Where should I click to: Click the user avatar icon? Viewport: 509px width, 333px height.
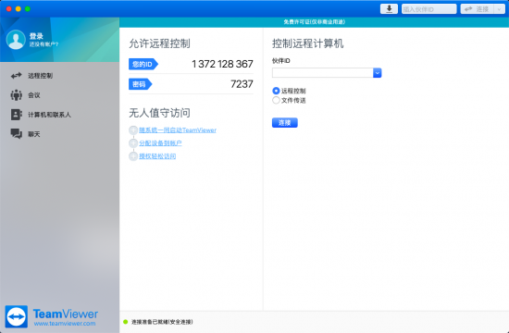point(16,40)
